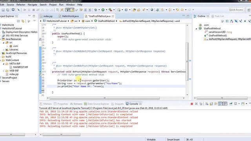This screenshot has height=141, width=251.
Task: Click the Open Perspective icon near Quick Access
Action: tap(249, 10)
